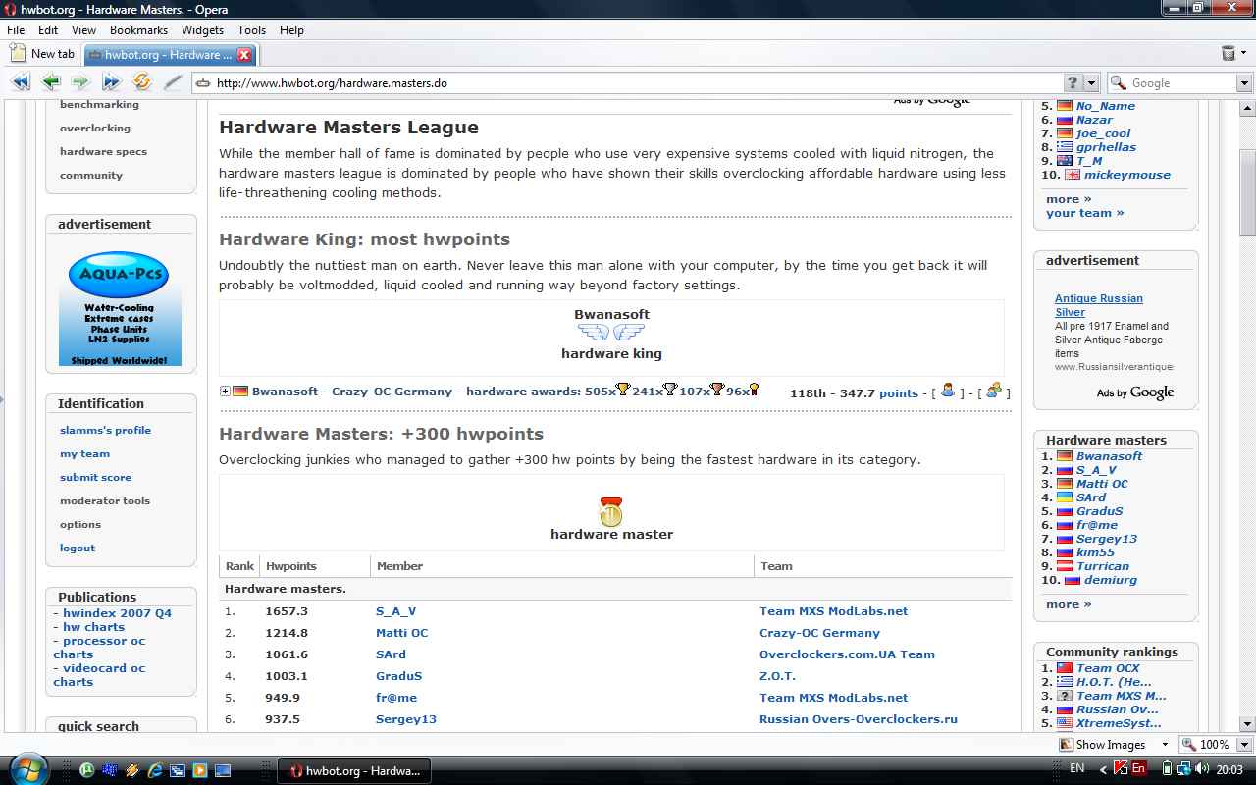
Task: Open the Google search engine dropdown arrow
Action: point(1244,83)
